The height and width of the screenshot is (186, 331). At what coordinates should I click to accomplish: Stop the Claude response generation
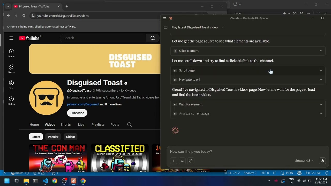[322, 161]
